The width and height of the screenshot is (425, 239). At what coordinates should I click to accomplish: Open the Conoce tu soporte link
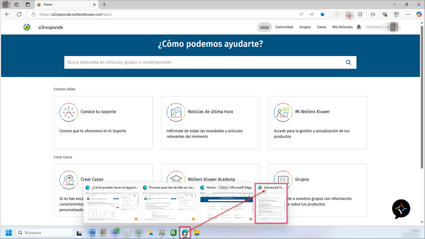tap(98, 112)
